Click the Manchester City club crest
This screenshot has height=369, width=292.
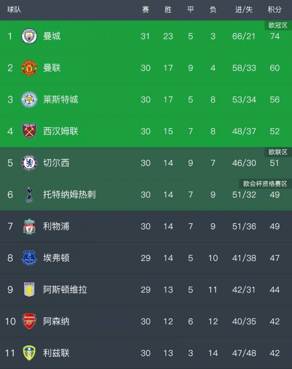pos(29,36)
